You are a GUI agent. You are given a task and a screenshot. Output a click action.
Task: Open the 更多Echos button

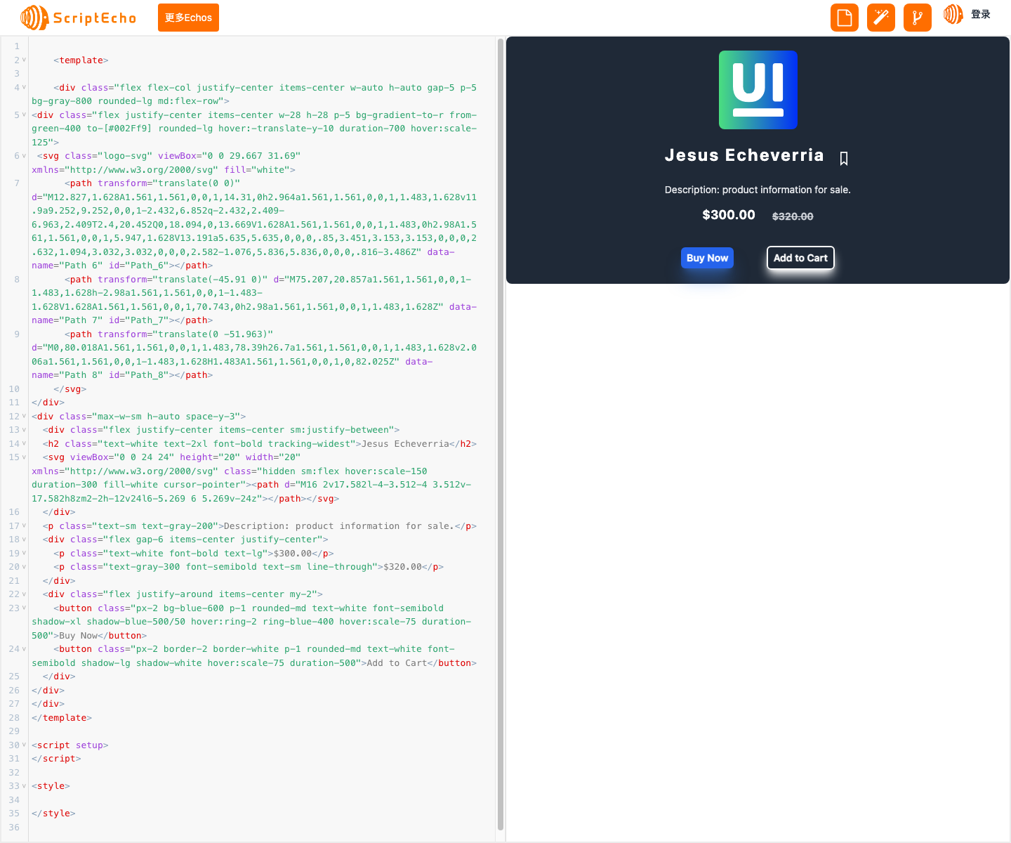(188, 18)
